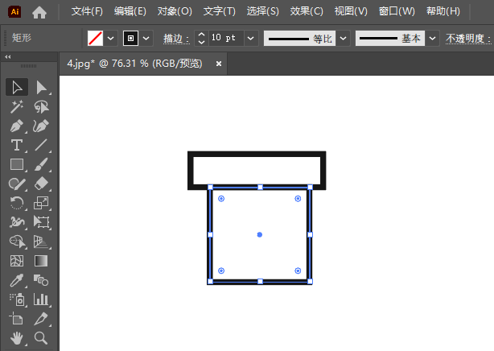This screenshot has width=494, height=351.
Task: Expand the fill color dropdown arrow
Action: 110,38
